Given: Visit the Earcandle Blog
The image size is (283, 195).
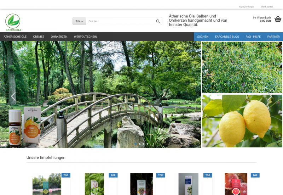Looking at the screenshot, I should [x=227, y=37].
